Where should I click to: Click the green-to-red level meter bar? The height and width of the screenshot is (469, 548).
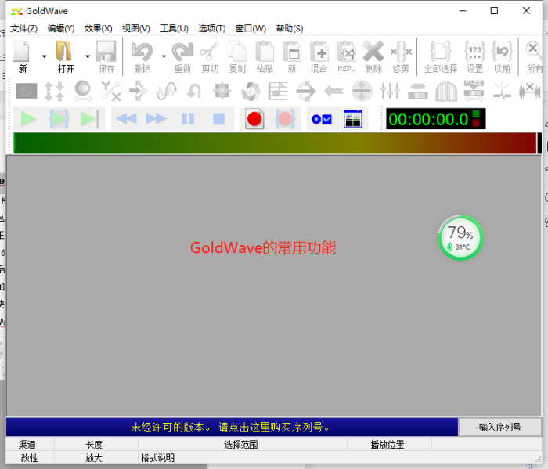point(275,143)
